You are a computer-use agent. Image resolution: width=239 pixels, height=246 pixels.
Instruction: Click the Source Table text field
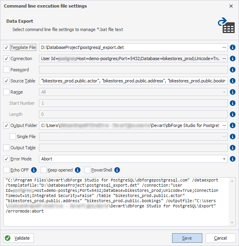tap(133, 81)
